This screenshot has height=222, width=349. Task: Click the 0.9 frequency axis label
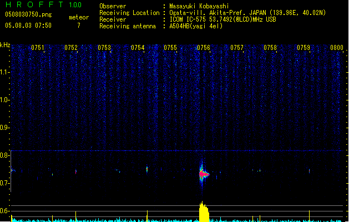coord(5,128)
